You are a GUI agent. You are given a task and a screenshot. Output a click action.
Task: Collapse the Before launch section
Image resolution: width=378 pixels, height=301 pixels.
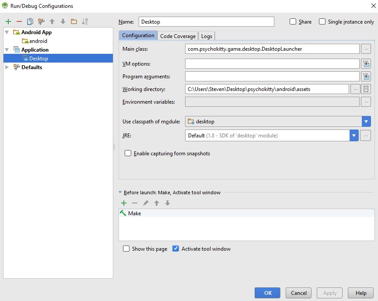click(x=120, y=192)
